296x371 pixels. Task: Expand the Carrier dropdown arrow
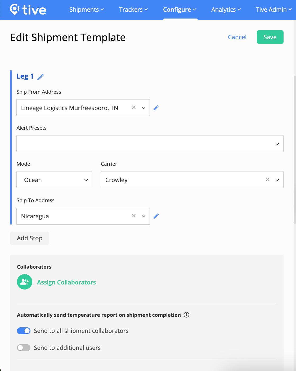277,180
